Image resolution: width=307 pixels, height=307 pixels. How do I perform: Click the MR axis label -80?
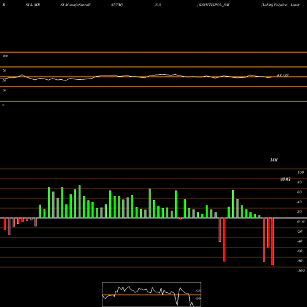(300, 261)
